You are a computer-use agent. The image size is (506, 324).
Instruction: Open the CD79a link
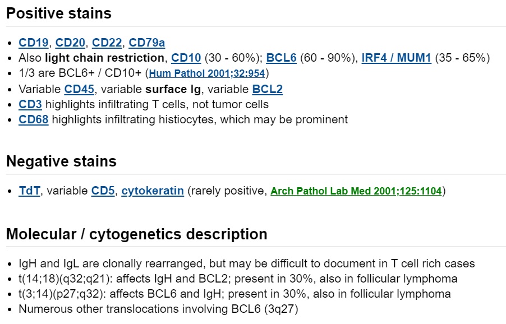tap(147, 43)
